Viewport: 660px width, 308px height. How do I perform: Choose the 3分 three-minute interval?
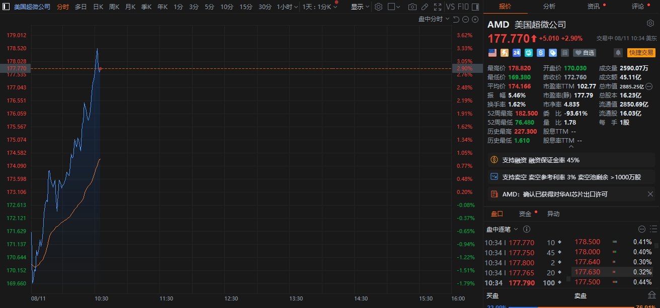tap(194, 7)
